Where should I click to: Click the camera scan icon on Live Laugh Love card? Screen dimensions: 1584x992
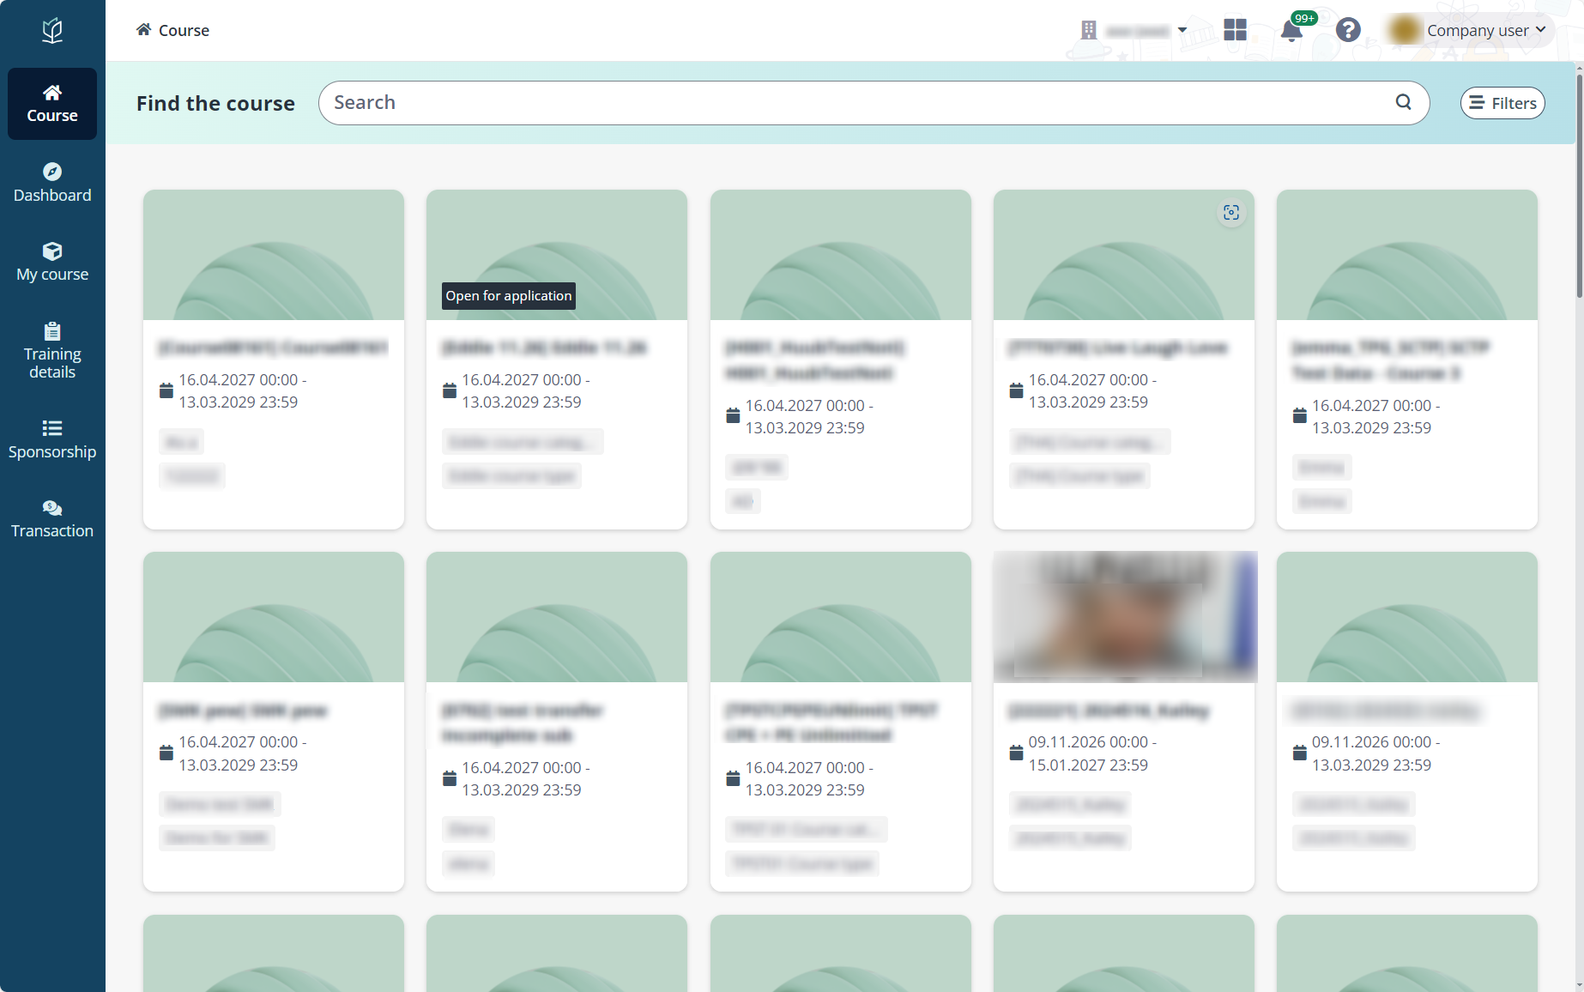tap(1231, 212)
